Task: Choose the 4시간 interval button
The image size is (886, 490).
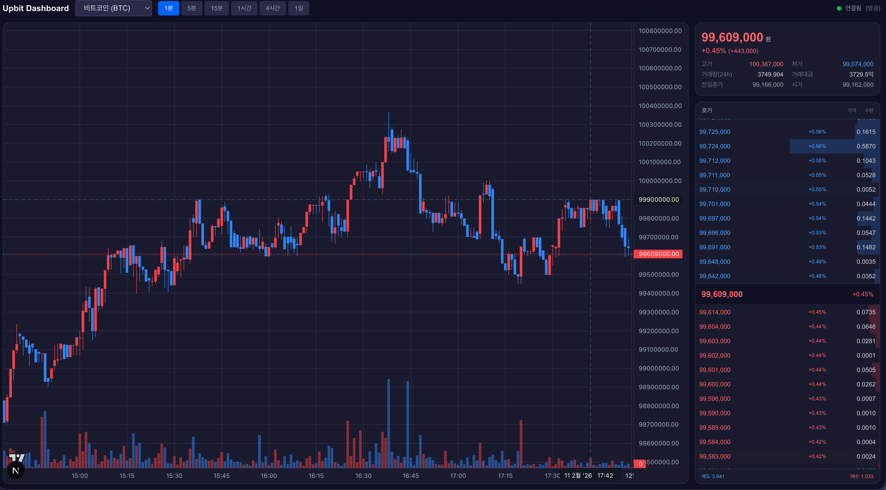Action: (273, 8)
